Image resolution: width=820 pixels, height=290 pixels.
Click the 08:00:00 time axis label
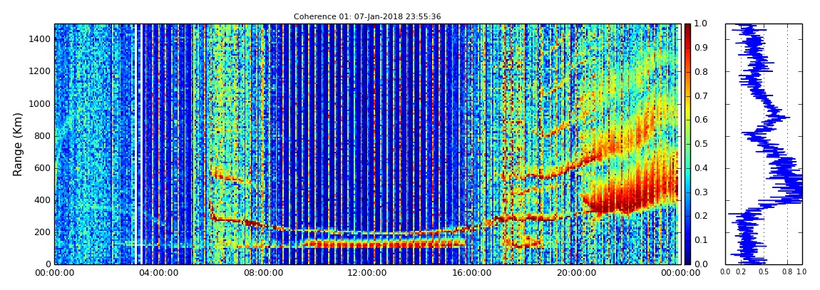click(262, 273)
